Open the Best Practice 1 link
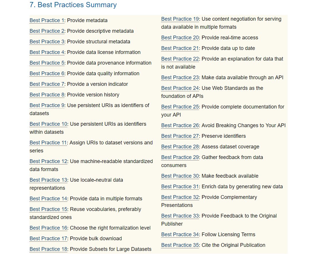The height and width of the screenshot is (254, 321). (x=47, y=20)
